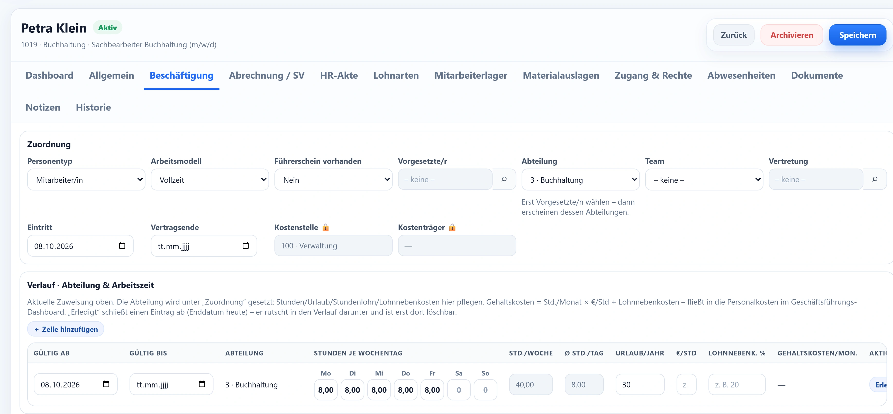The image size is (893, 414).
Task: Click Gültig ab date field in table
Action: (76, 384)
